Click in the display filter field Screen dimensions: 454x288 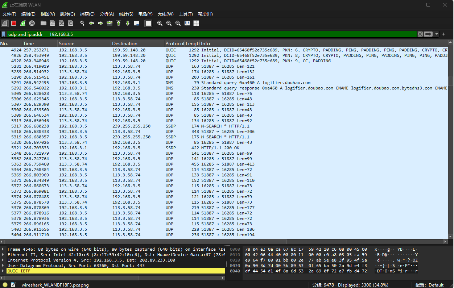pos(212,34)
